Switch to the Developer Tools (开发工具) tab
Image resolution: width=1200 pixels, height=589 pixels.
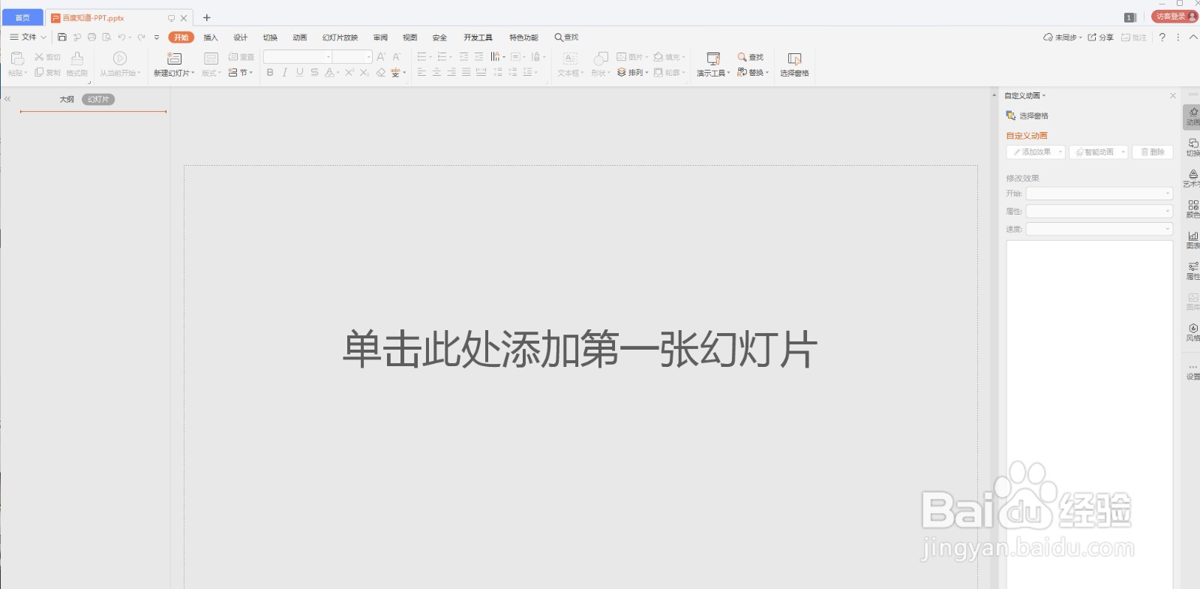pos(478,38)
